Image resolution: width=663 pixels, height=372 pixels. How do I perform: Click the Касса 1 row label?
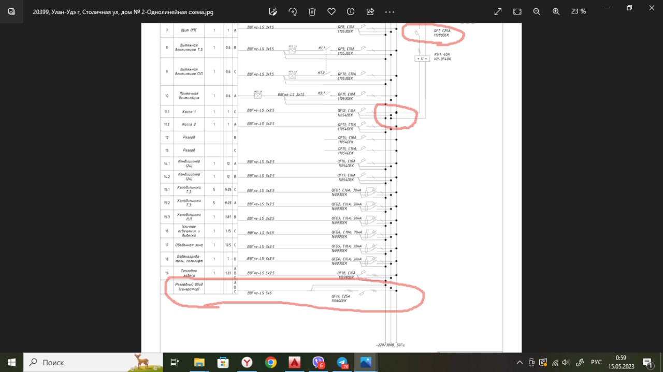click(x=188, y=112)
